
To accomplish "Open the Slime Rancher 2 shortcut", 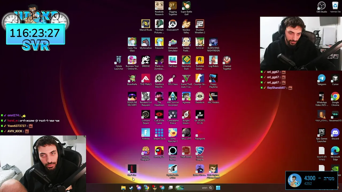I will 173,135.
